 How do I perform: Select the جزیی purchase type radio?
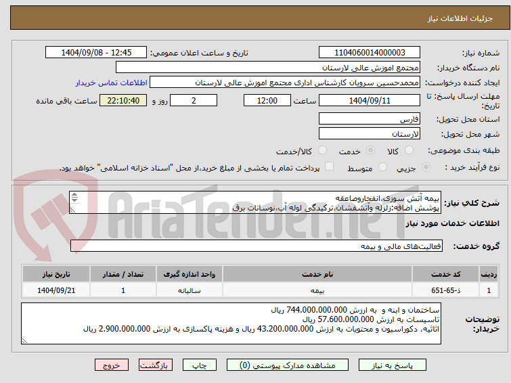point(426,167)
